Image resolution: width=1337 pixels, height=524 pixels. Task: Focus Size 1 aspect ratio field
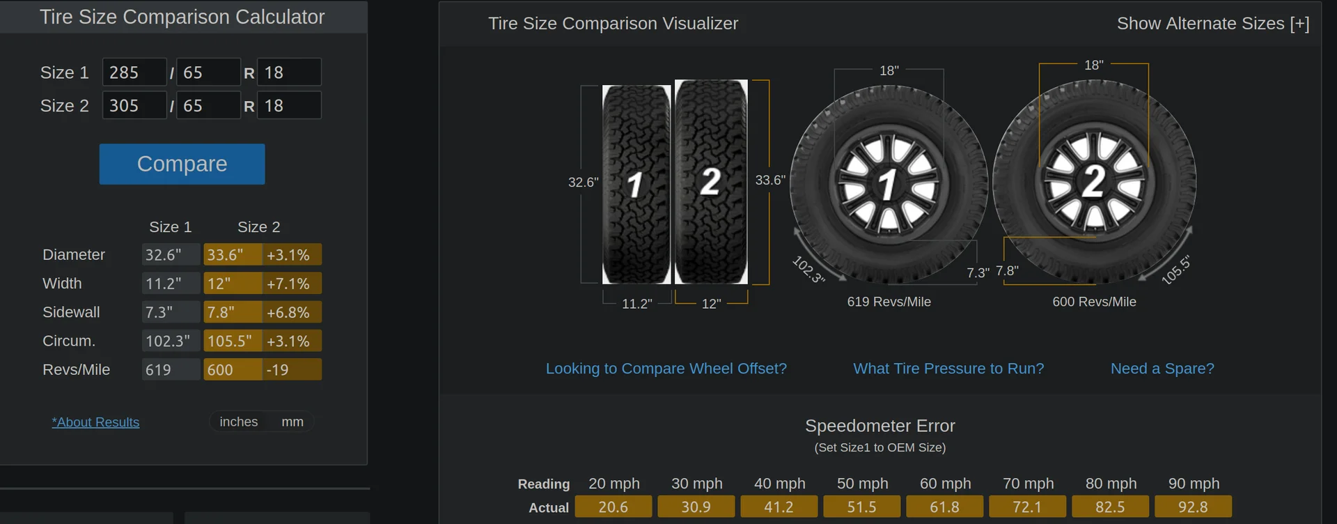pyautogui.click(x=208, y=72)
